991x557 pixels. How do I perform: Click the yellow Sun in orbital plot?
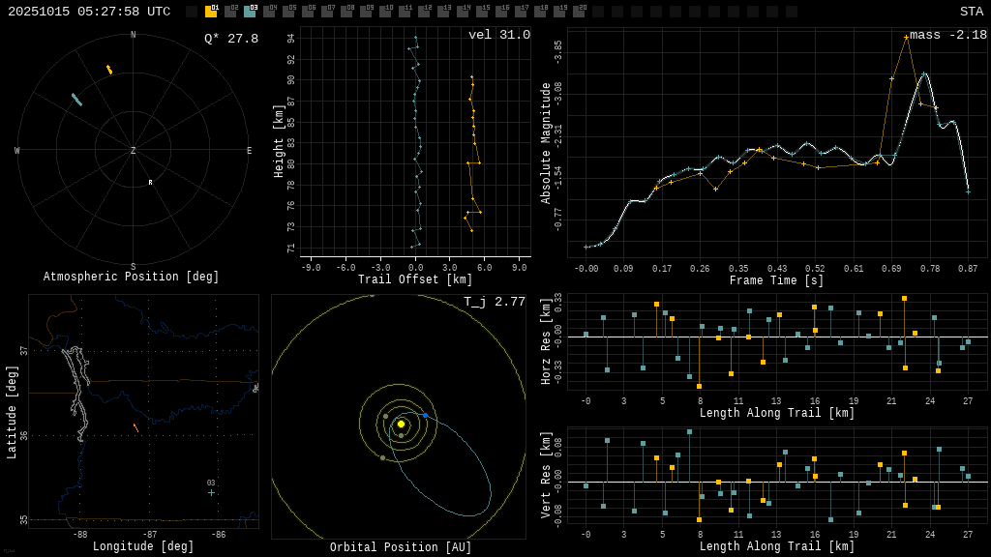[401, 424]
